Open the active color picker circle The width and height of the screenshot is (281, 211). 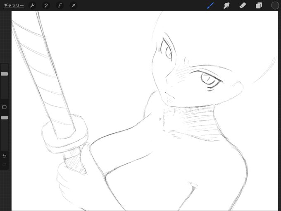point(275,5)
